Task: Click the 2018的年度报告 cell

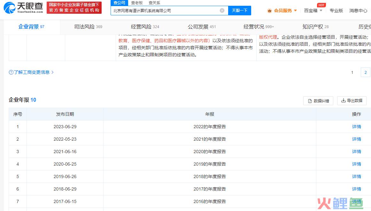Action: (x=210, y=176)
